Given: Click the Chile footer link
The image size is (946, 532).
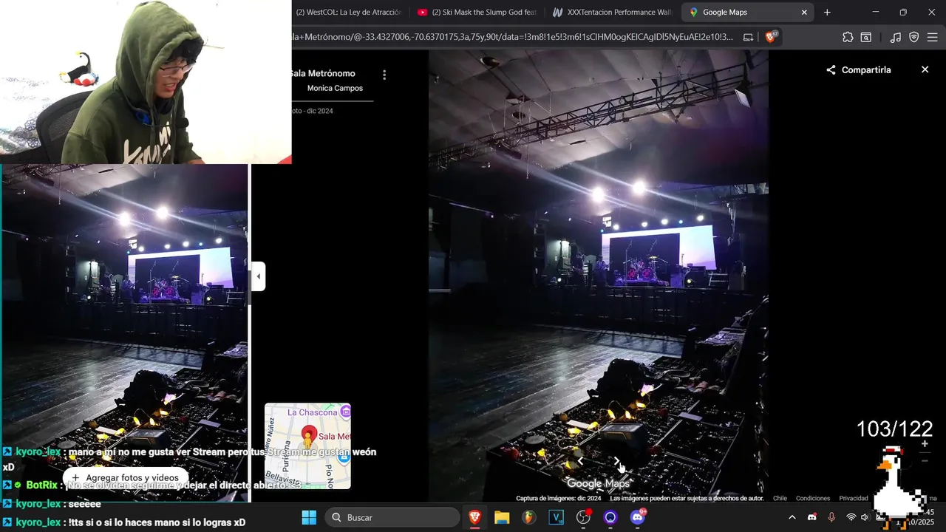Looking at the screenshot, I should click(780, 498).
